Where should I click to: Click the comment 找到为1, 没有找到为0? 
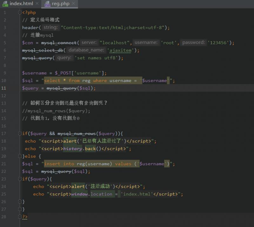click(x=51, y=118)
